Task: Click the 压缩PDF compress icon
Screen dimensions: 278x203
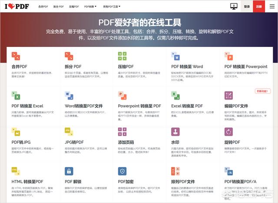Action: click(x=122, y=56)
